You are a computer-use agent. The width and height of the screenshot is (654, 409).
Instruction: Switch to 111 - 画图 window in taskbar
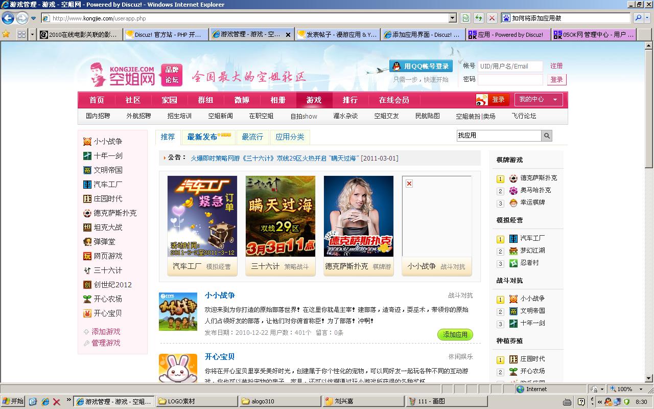click(447, 401)
